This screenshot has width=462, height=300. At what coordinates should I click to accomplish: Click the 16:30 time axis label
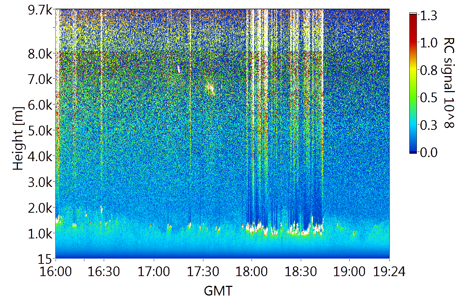[104, 271]
